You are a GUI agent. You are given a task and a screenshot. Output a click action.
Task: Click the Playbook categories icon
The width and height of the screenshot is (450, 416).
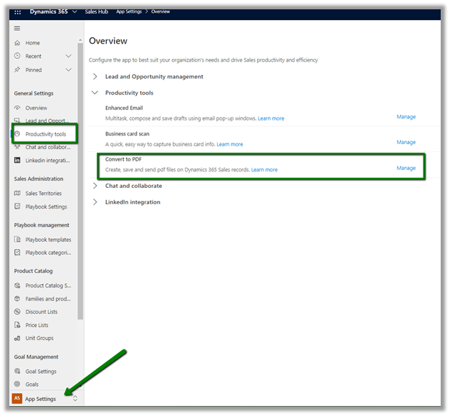tap(17, 252)
